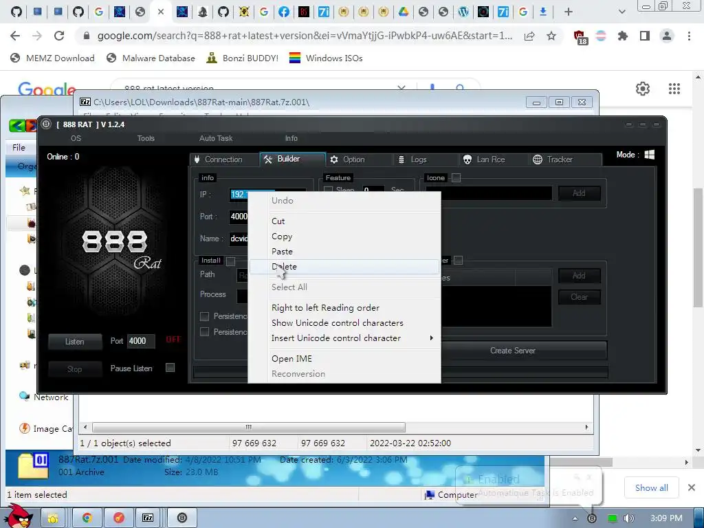
Task: Toggle the Chrome side panel
Action: 645,36
